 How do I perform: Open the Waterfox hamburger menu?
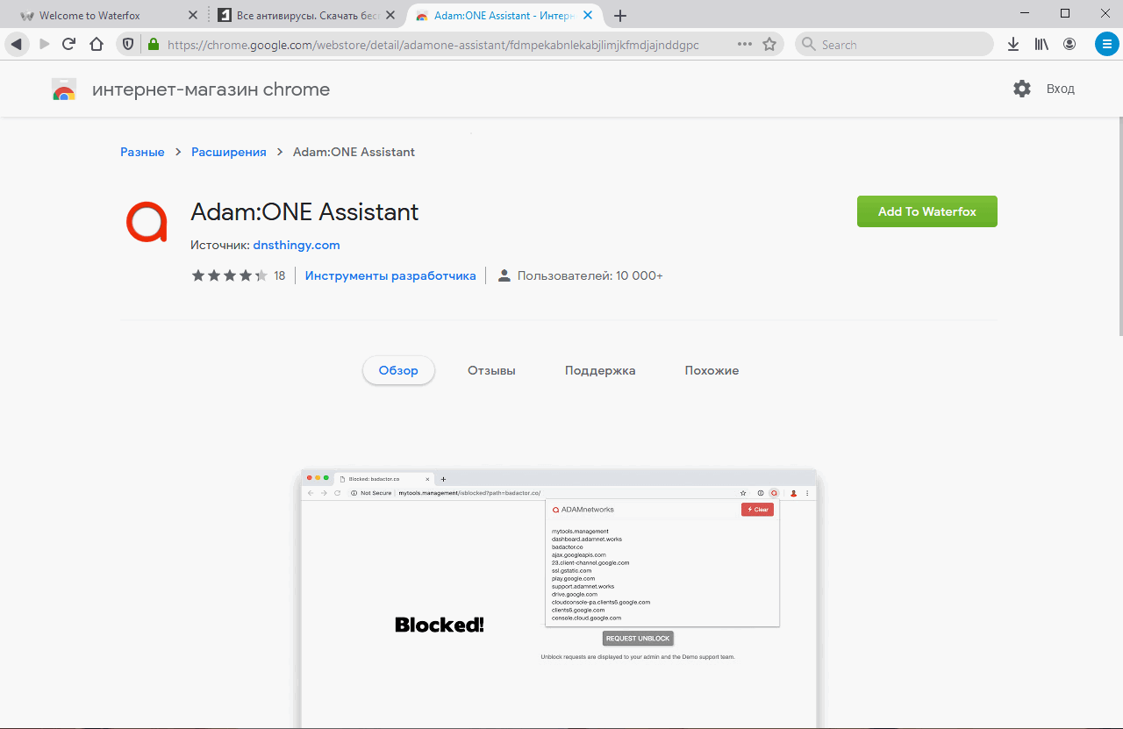1106,45
